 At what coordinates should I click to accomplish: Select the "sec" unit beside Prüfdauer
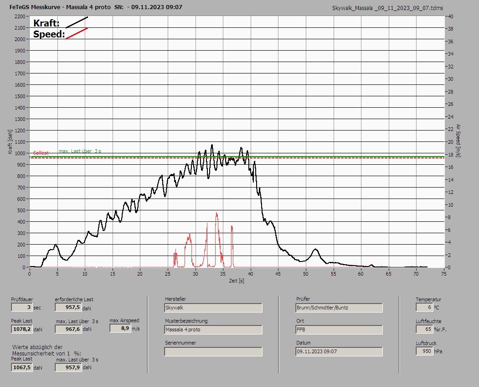(x=37, y=308)
